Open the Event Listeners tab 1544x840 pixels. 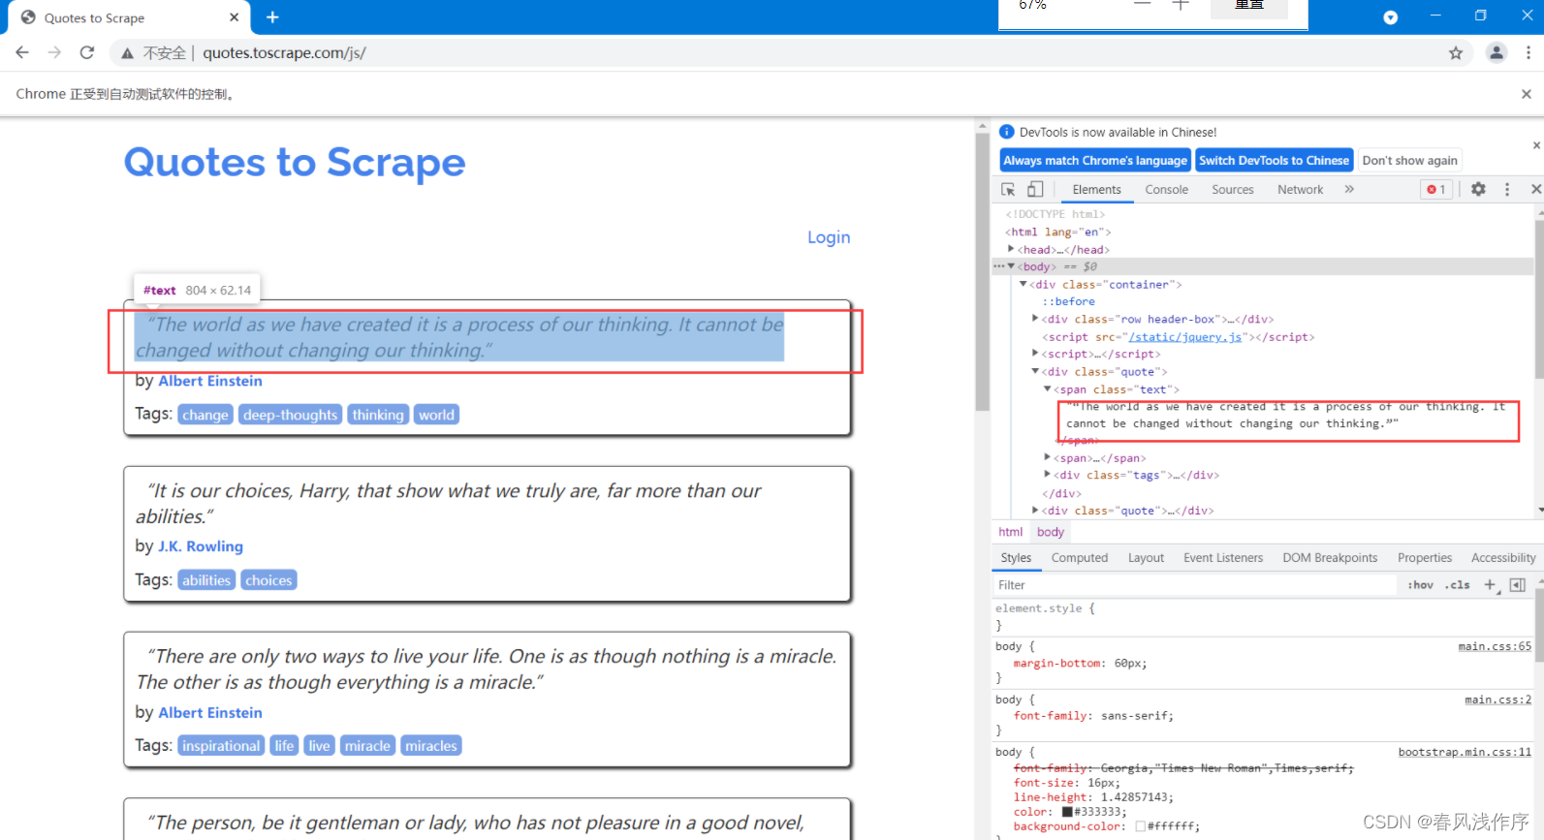click(1223, 558)
